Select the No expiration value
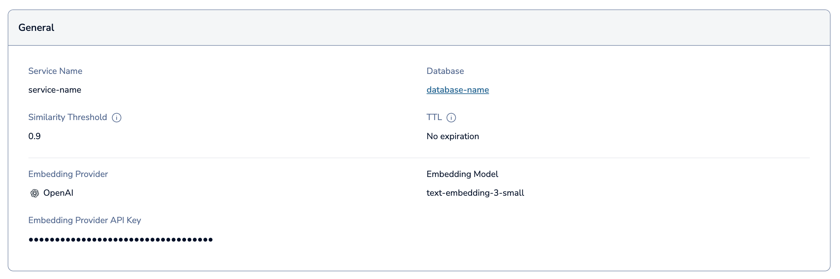 click(453, 136)
